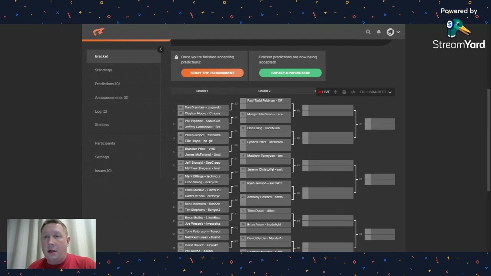Screen dimensions: 491x276
Task: Select participant Ben Lindstrom
Action: point(203,204)
